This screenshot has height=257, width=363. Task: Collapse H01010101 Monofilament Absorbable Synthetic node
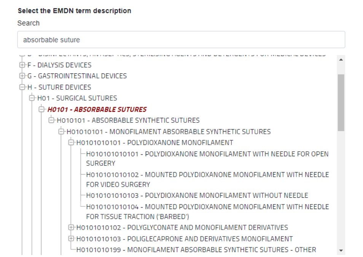click(x=61, y=132)
